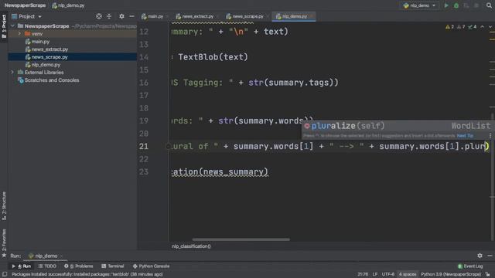Run the nlp_demo configuration

click(446, 5)
